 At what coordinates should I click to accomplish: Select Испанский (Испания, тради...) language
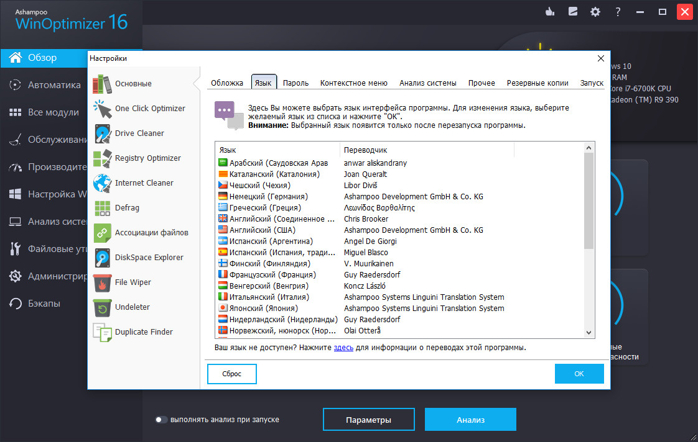(400, 253)
